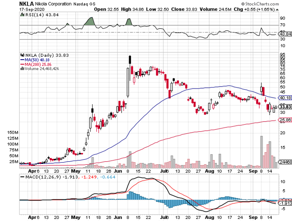
Task: Click the High 34.86 value
Action: click(x=132, y=9)
